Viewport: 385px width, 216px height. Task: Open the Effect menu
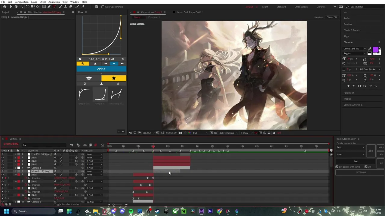tap(43, 2)
